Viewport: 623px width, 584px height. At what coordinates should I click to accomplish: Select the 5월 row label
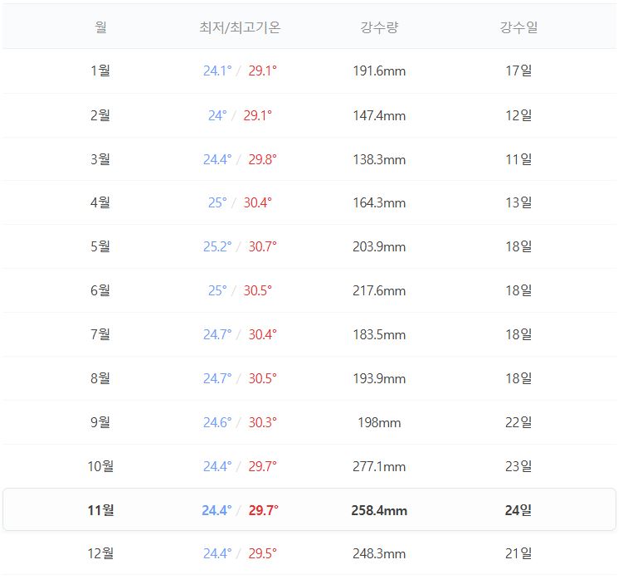tap(100, 246)
